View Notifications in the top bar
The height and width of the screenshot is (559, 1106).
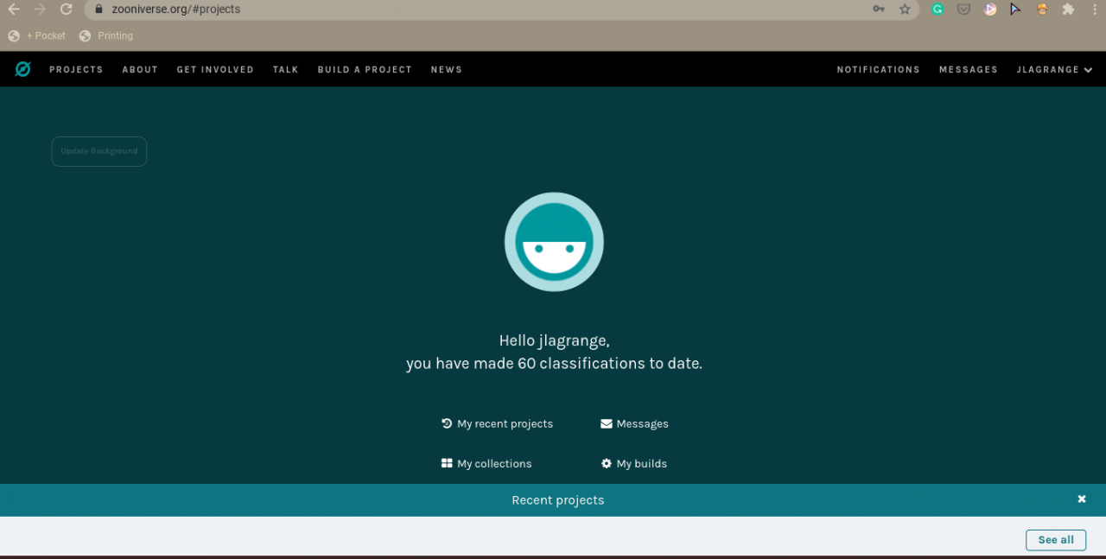coord(878,70)
